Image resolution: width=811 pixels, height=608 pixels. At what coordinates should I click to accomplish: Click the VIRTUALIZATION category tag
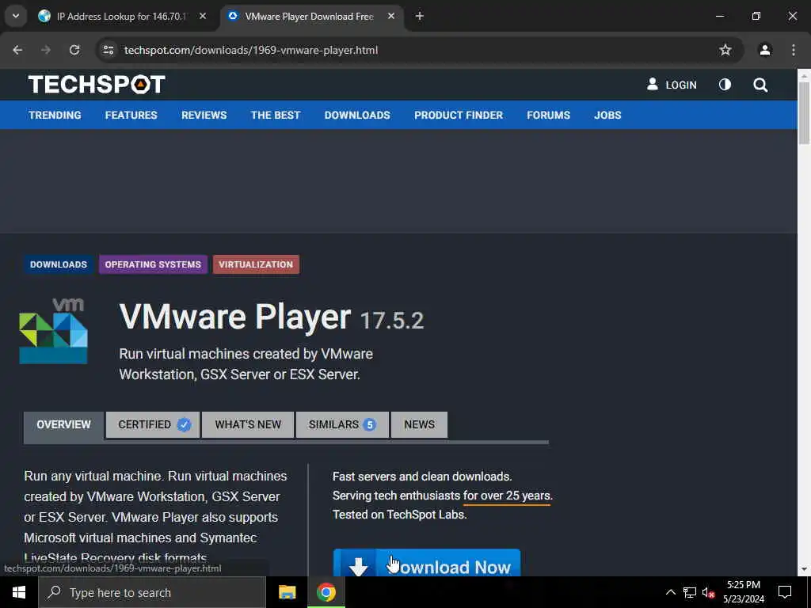point(256,264)
